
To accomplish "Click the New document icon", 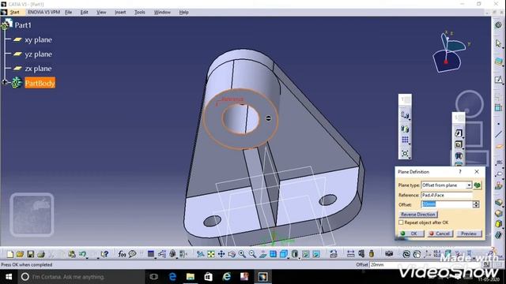I will pos(9,254).
